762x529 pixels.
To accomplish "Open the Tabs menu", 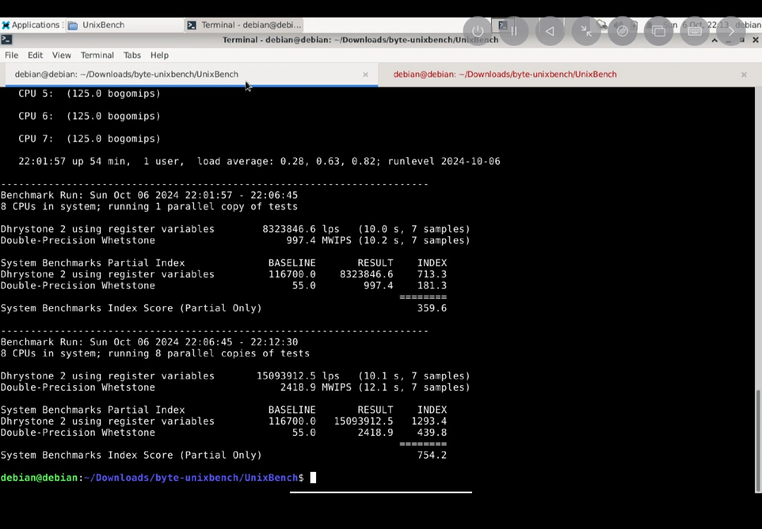I will 132,55.
